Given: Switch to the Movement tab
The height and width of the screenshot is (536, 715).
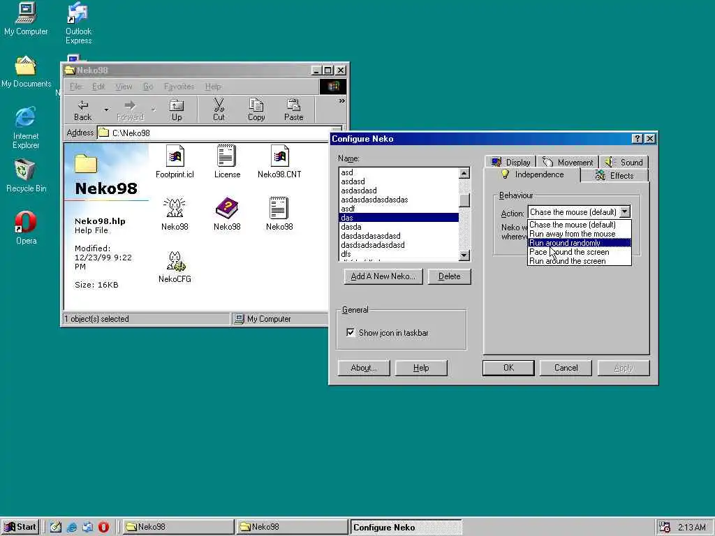Looking at the screenshot, I should coord(568,162).
